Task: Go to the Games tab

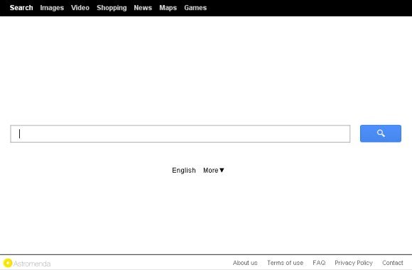Action: click(x=195, y=8)
